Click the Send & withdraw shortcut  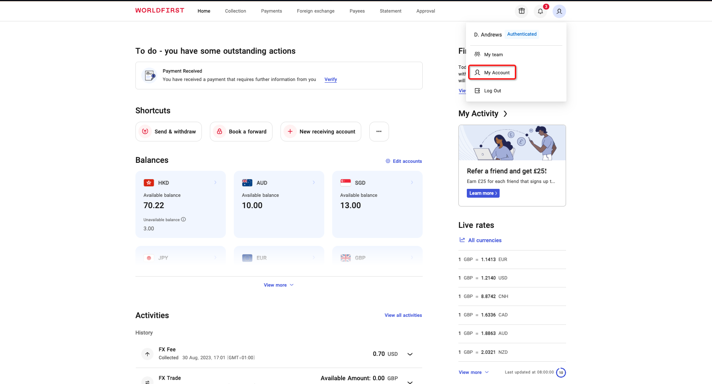coord(169,131)
